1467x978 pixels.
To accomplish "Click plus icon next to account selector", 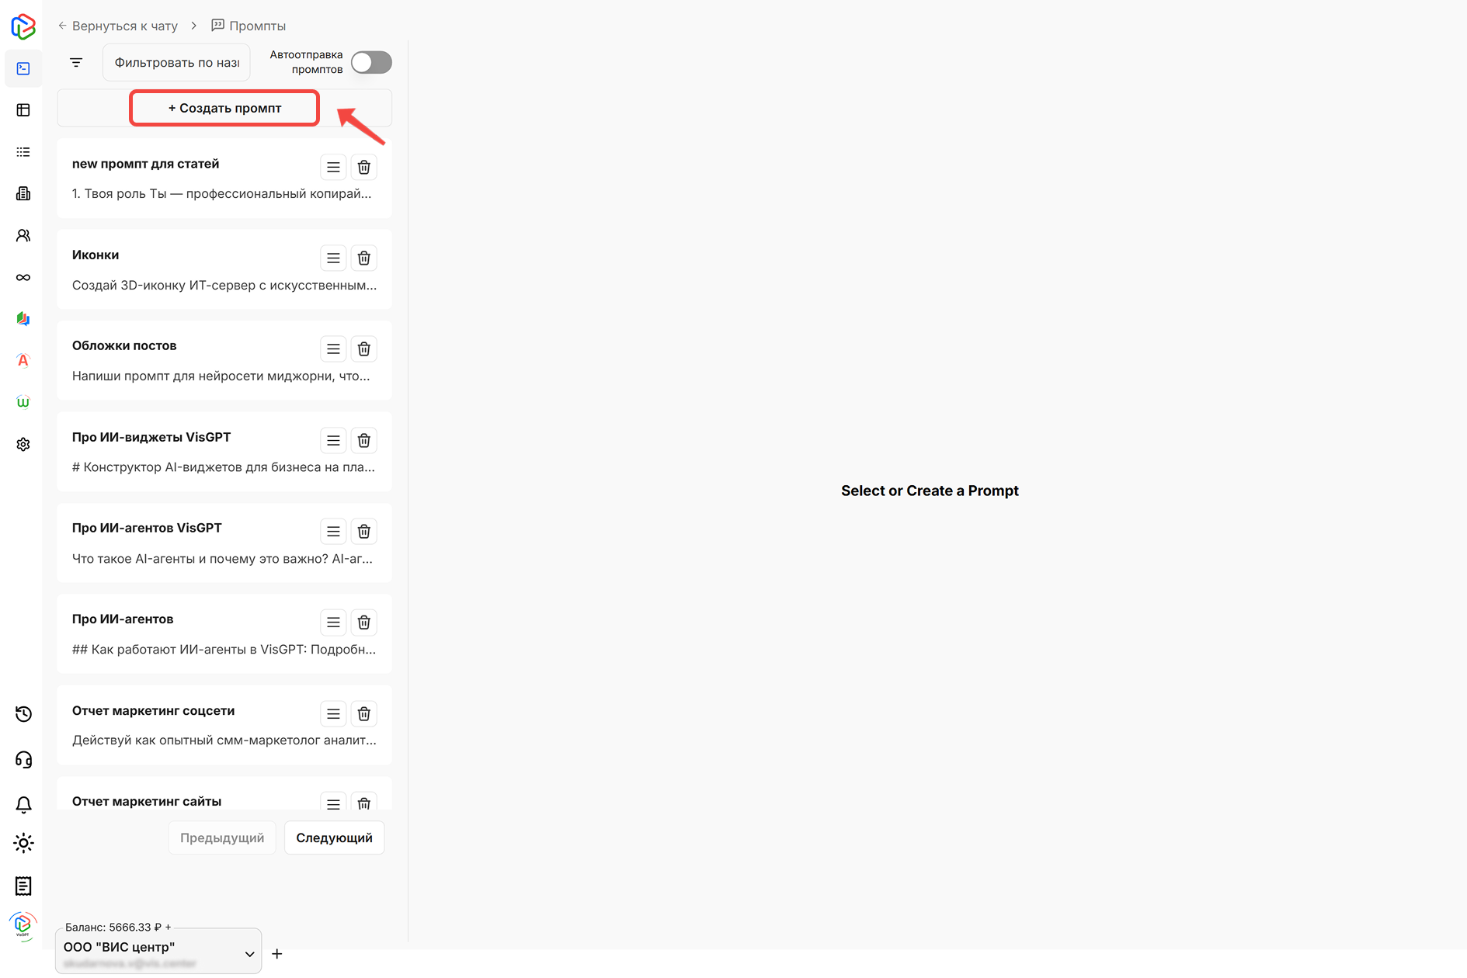I will click(x=277, y=954).
